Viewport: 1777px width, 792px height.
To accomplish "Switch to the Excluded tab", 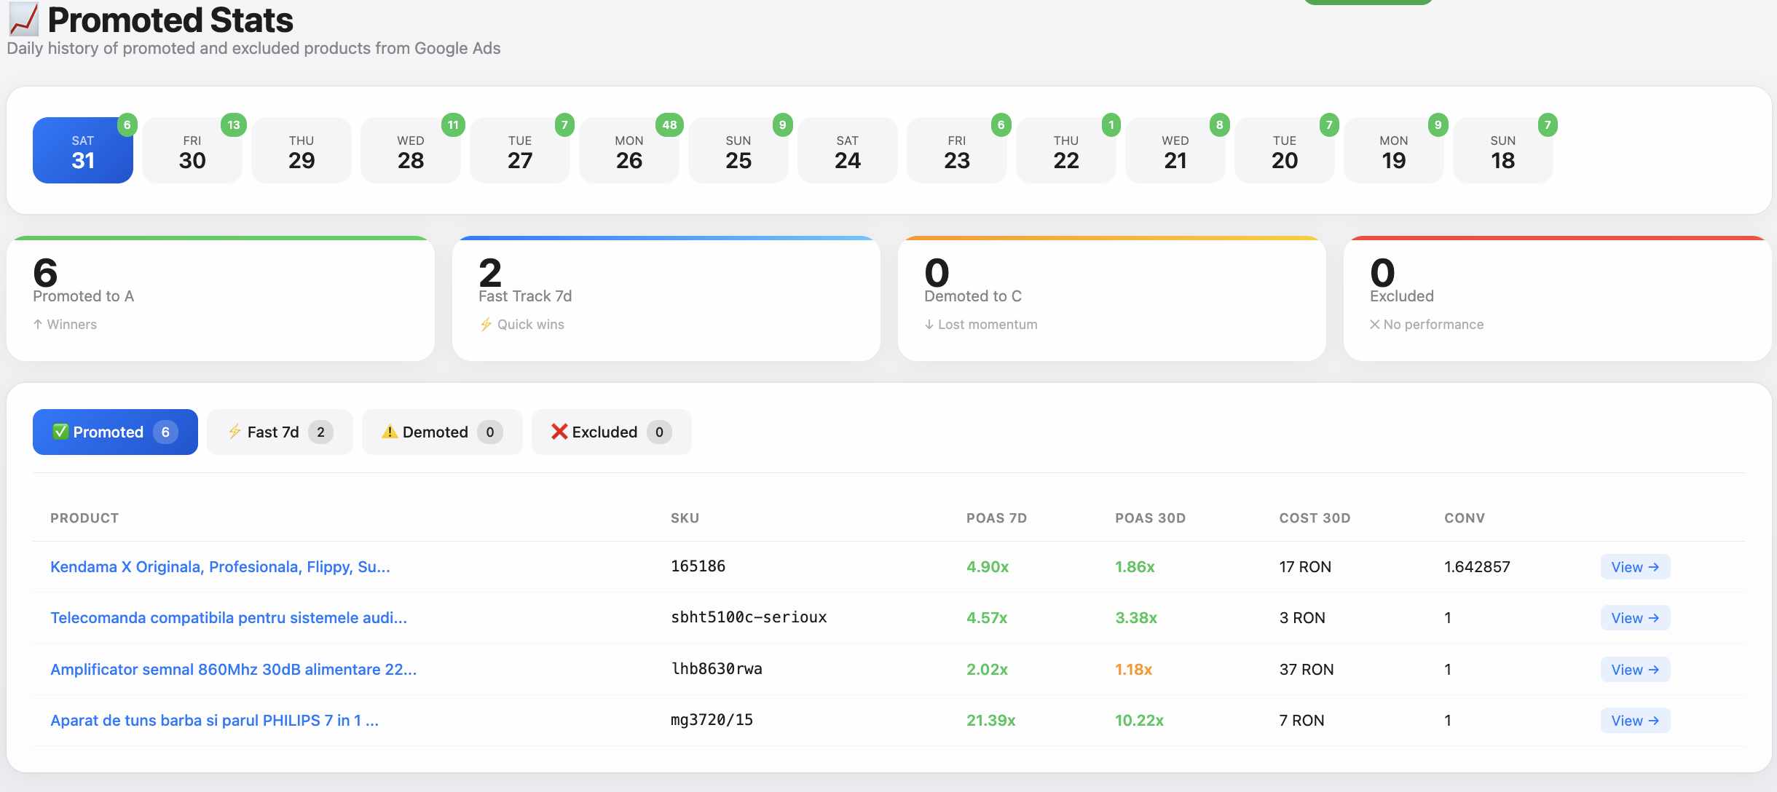I will click(x=610, y=432).
